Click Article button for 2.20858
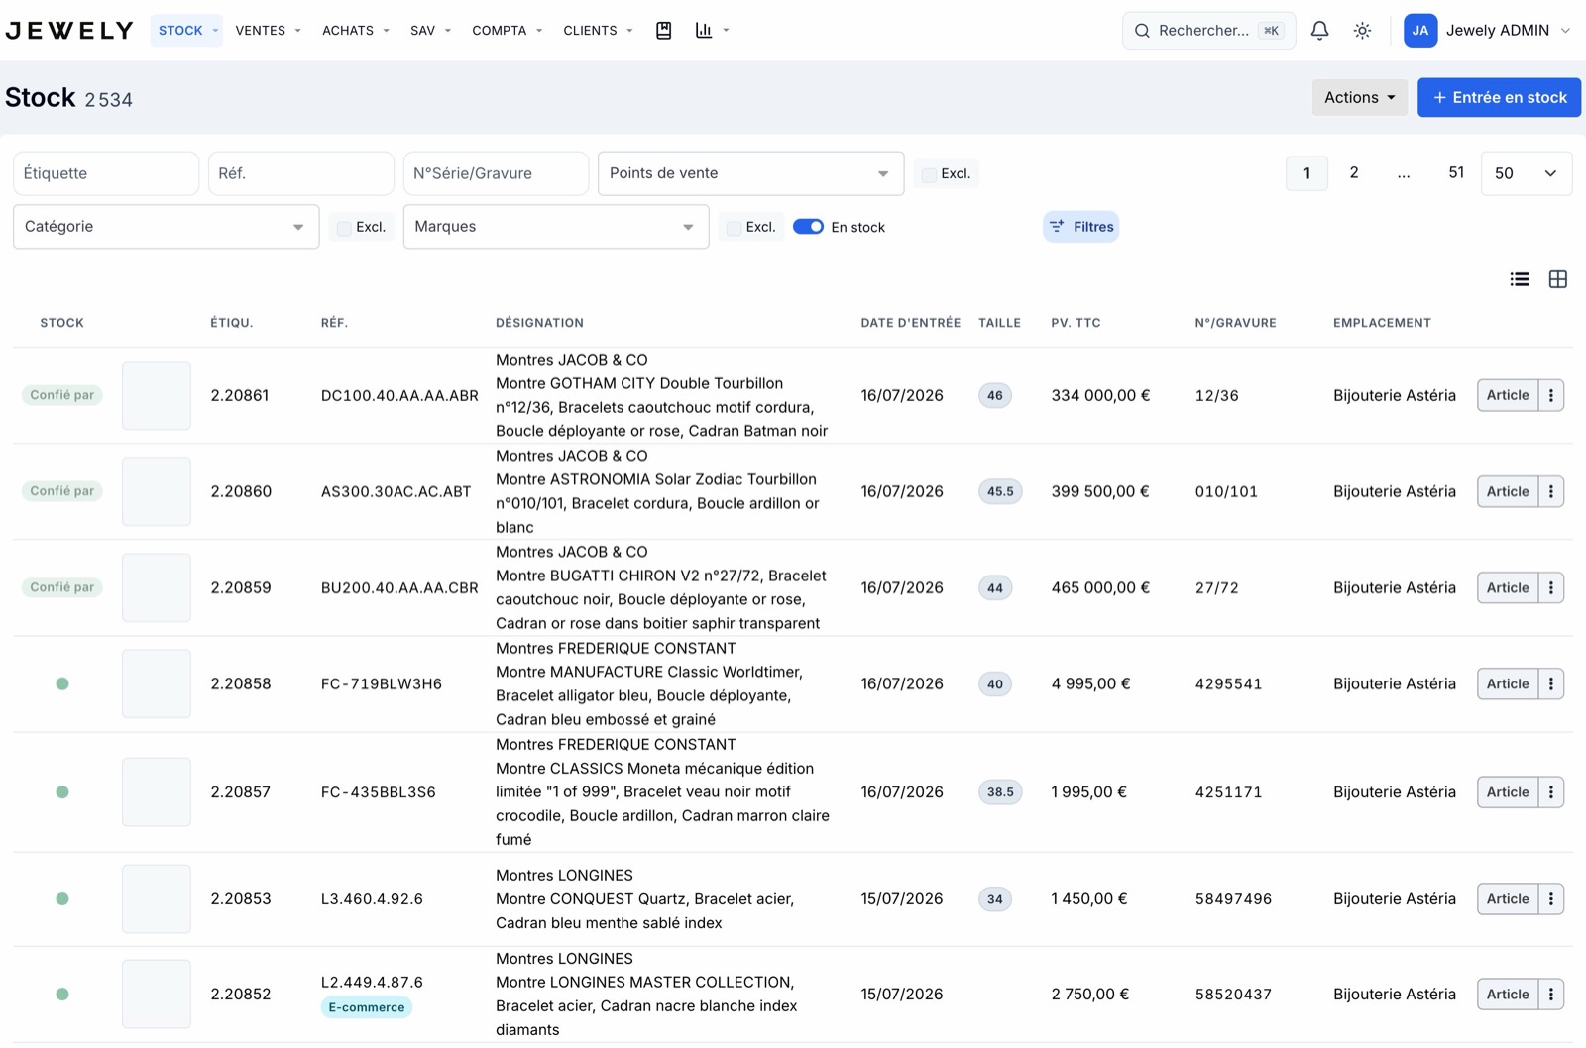Viewport: 1586px width, 1048px height. 1508,683
